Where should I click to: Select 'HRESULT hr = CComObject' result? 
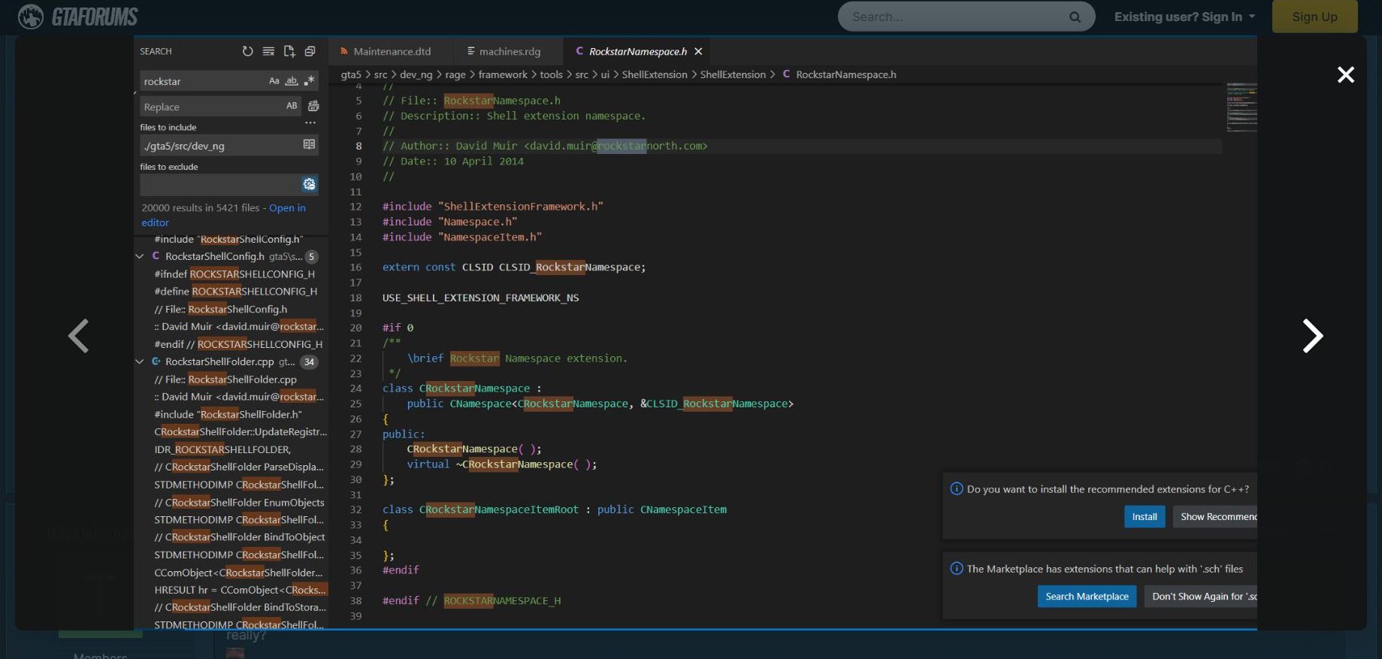tap(240, 590)
